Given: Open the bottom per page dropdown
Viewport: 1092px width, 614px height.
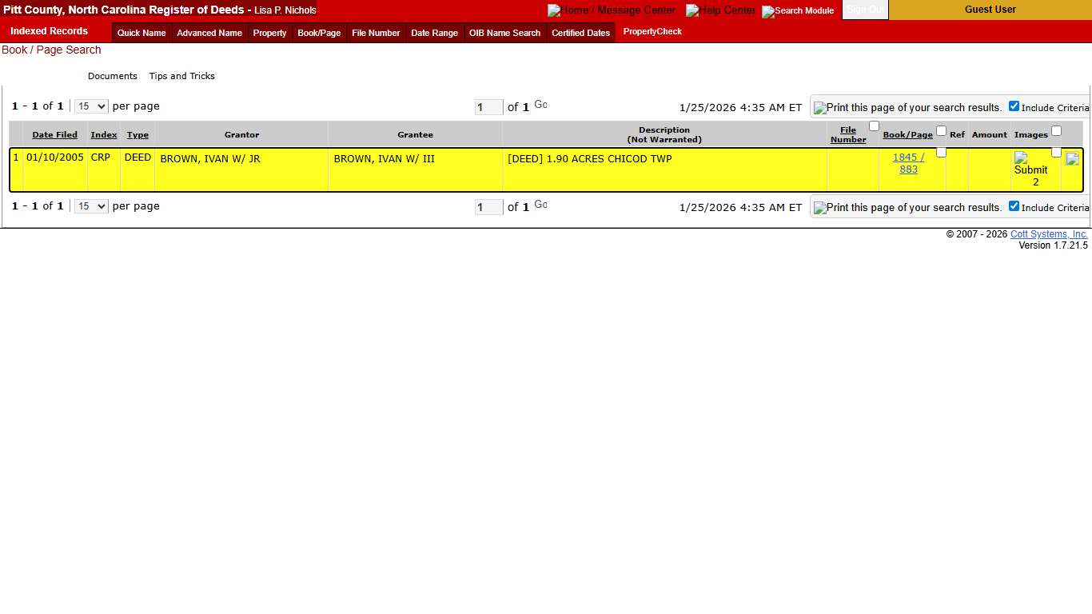Looking at the screenshot, I should coord(90,205).
